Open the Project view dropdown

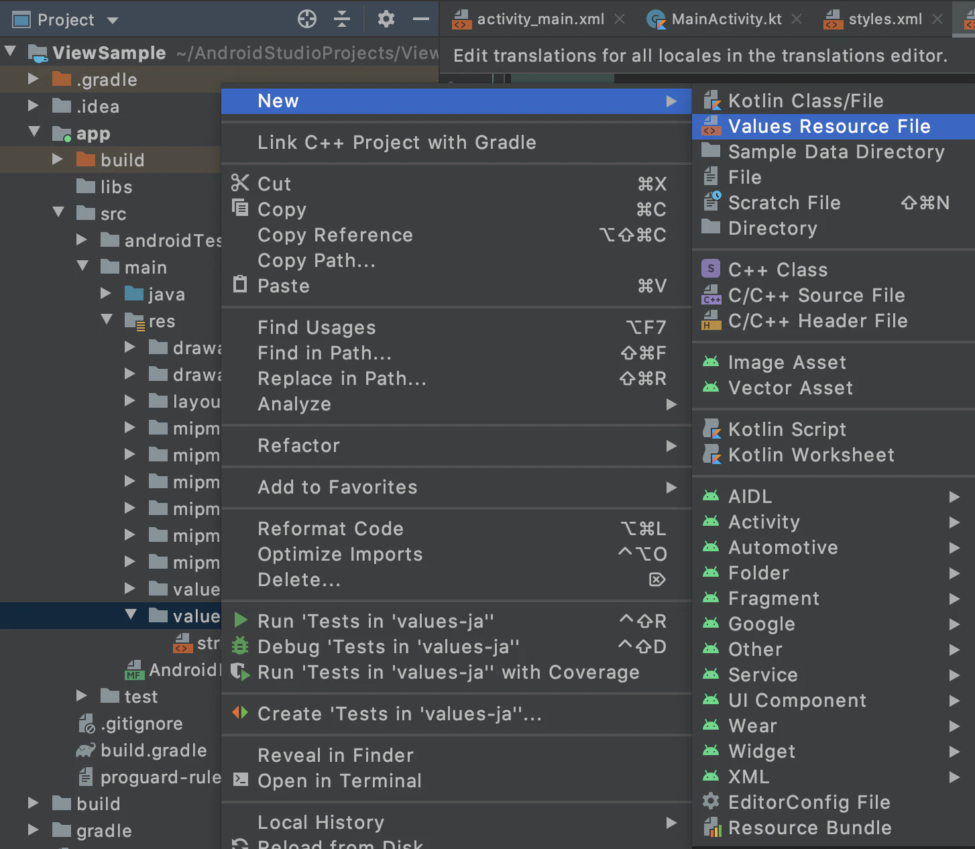113,20
